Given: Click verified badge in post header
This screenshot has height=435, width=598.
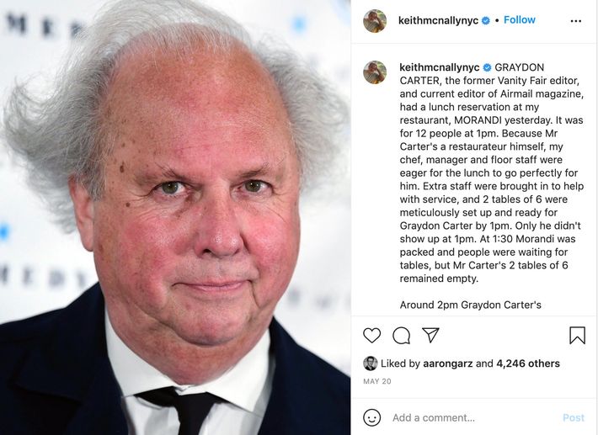Looking at the screenshot, I should (485, 20).
